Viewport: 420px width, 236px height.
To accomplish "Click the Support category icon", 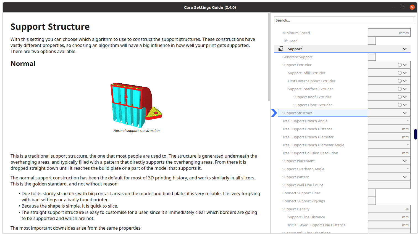I will click(x=281, y=49).
